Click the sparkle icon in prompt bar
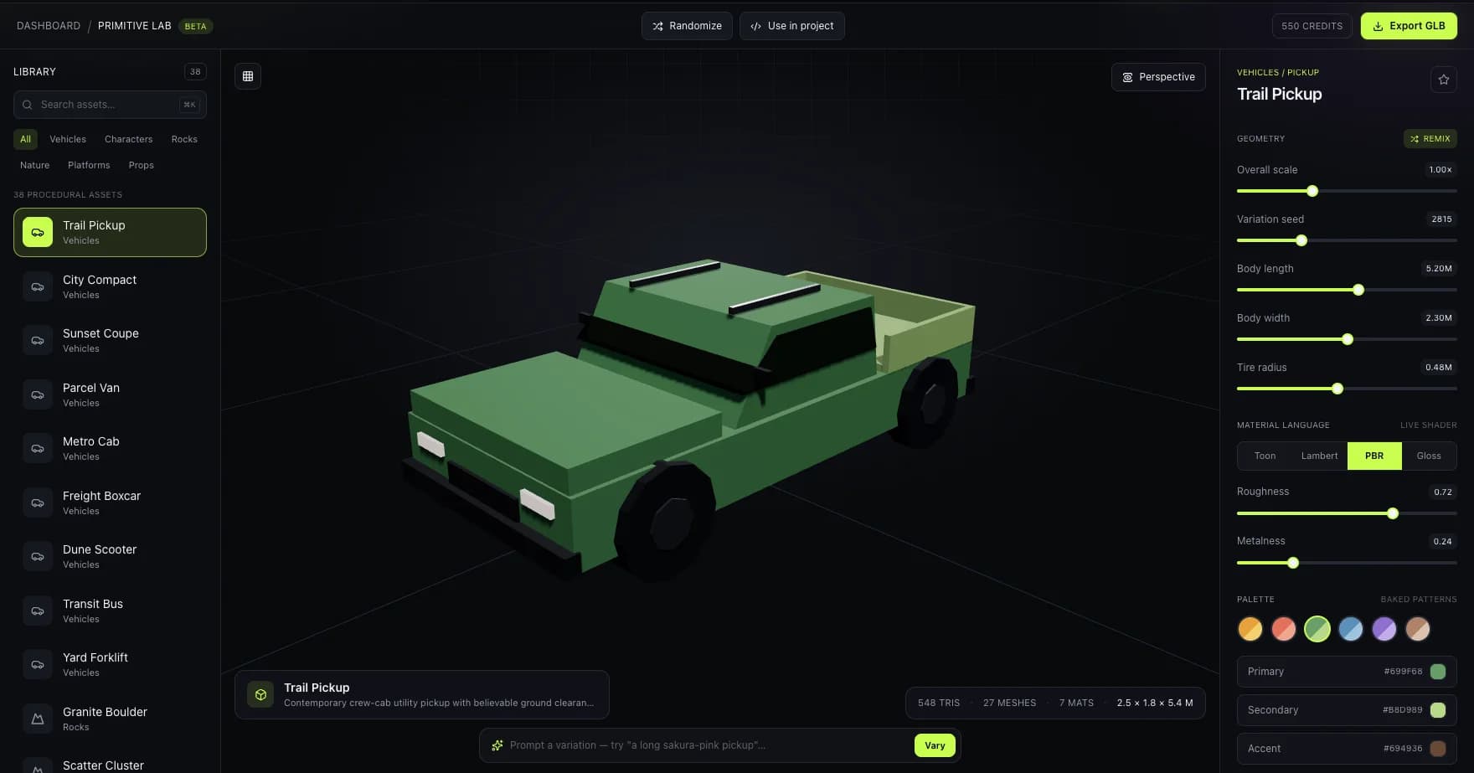The width and height of the screenshot is (1474, 773). point(497,745)
